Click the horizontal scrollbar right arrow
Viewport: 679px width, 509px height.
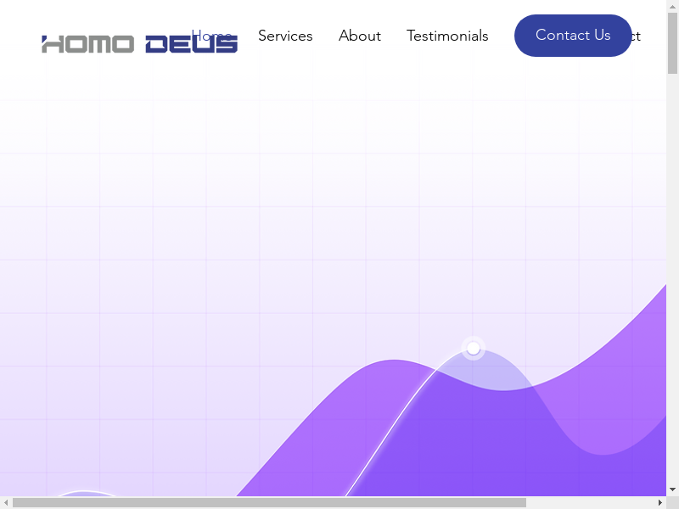click(659, 503)
